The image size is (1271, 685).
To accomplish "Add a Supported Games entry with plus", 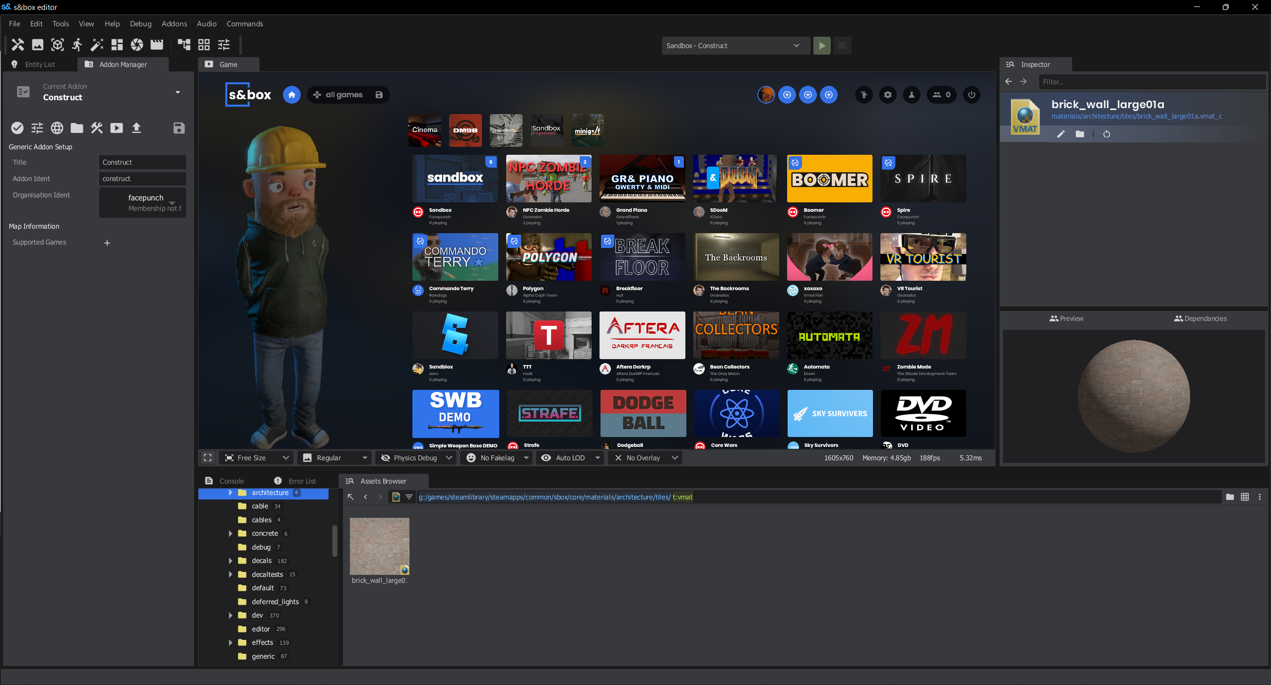I will [107, 243].
